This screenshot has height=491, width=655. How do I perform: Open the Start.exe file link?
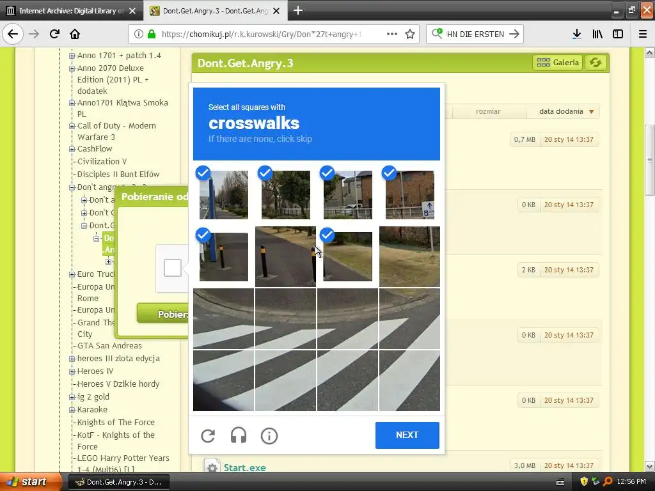245,467
